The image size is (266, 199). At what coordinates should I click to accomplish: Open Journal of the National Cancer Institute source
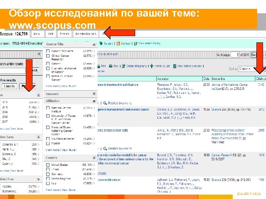click(229, 87)
